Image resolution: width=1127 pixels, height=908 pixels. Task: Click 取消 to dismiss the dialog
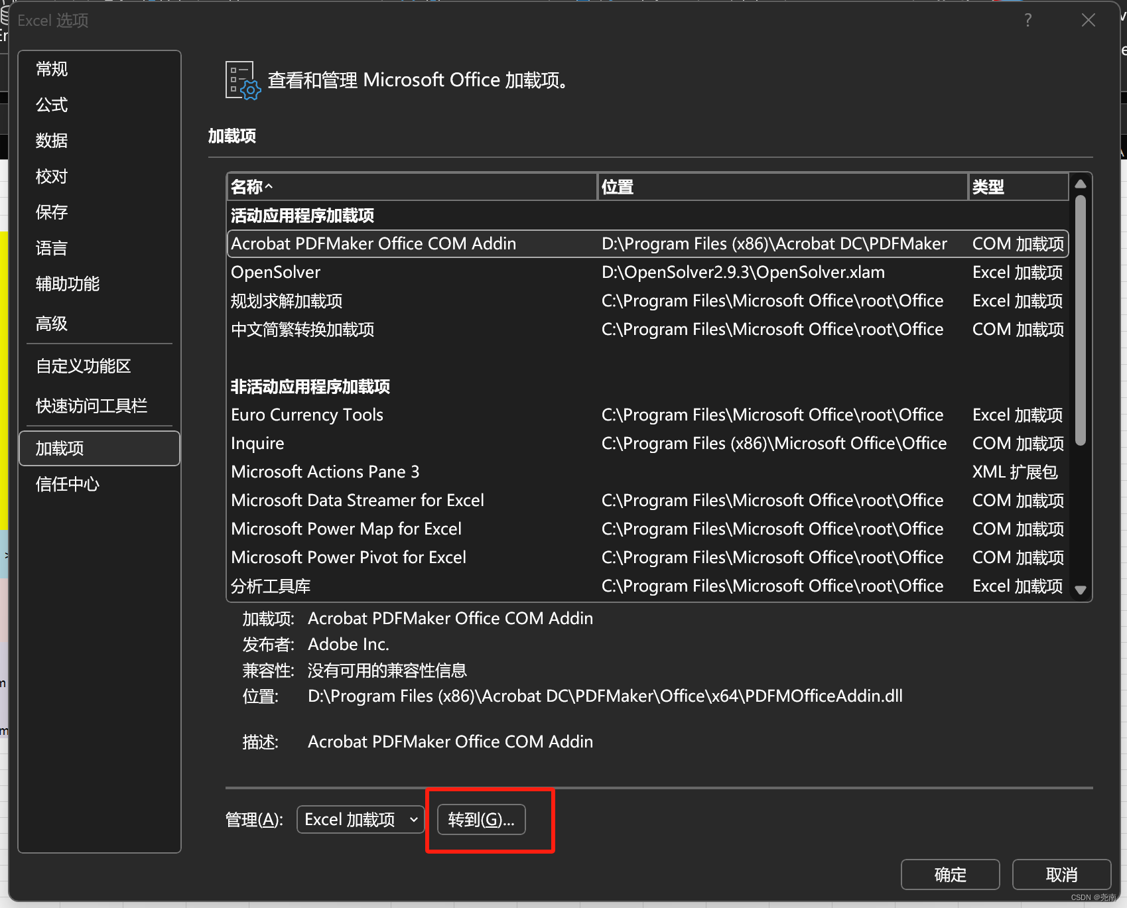pos(1061,874)
